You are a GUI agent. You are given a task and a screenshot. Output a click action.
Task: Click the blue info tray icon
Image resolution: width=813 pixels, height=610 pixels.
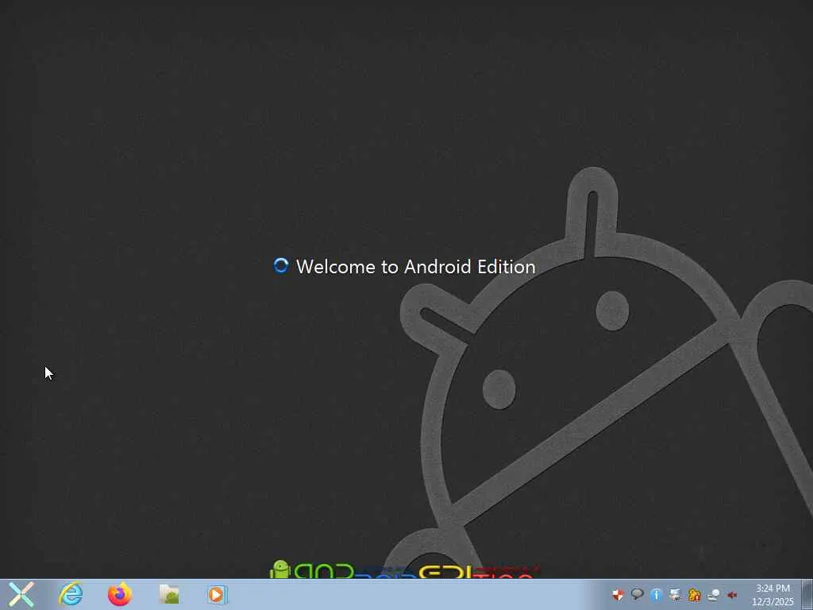point(656,594)
